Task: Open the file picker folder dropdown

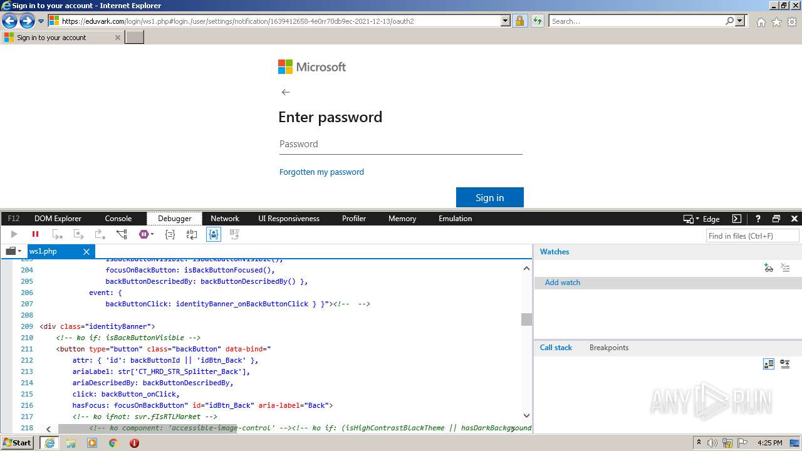Action: [13, 251]
